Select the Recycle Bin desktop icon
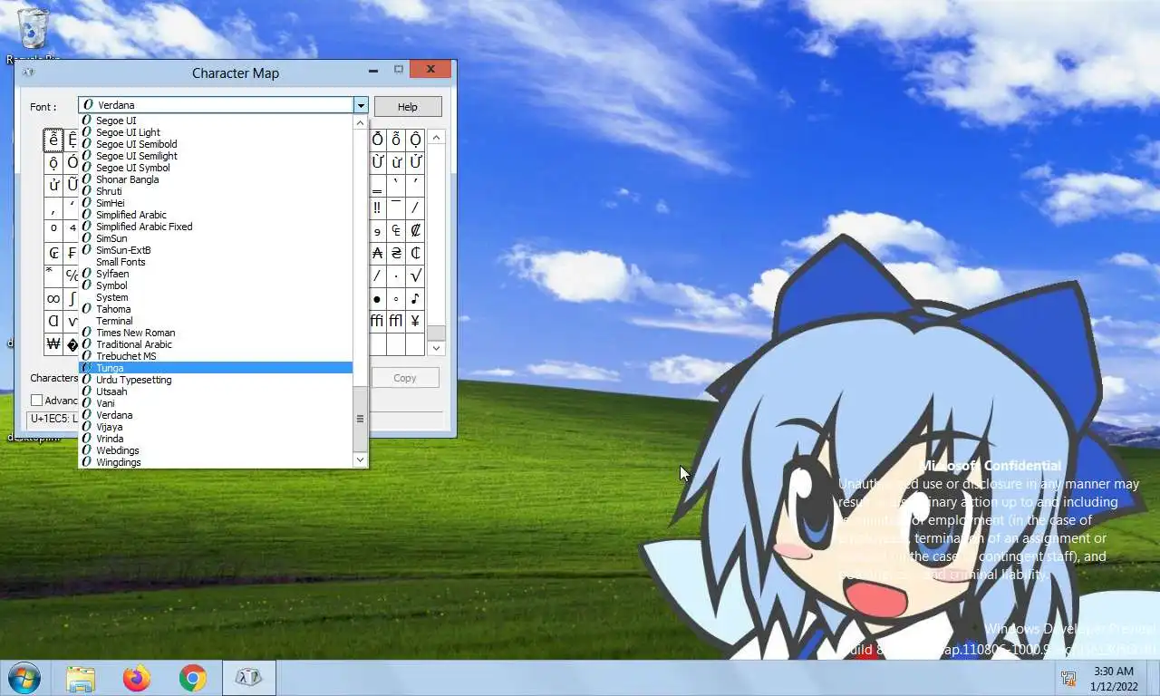This screenshot has width=1160, height=696. pos(34,34)
